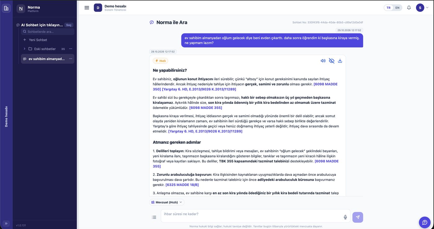Click the Sohbet No identifier text

328,23
